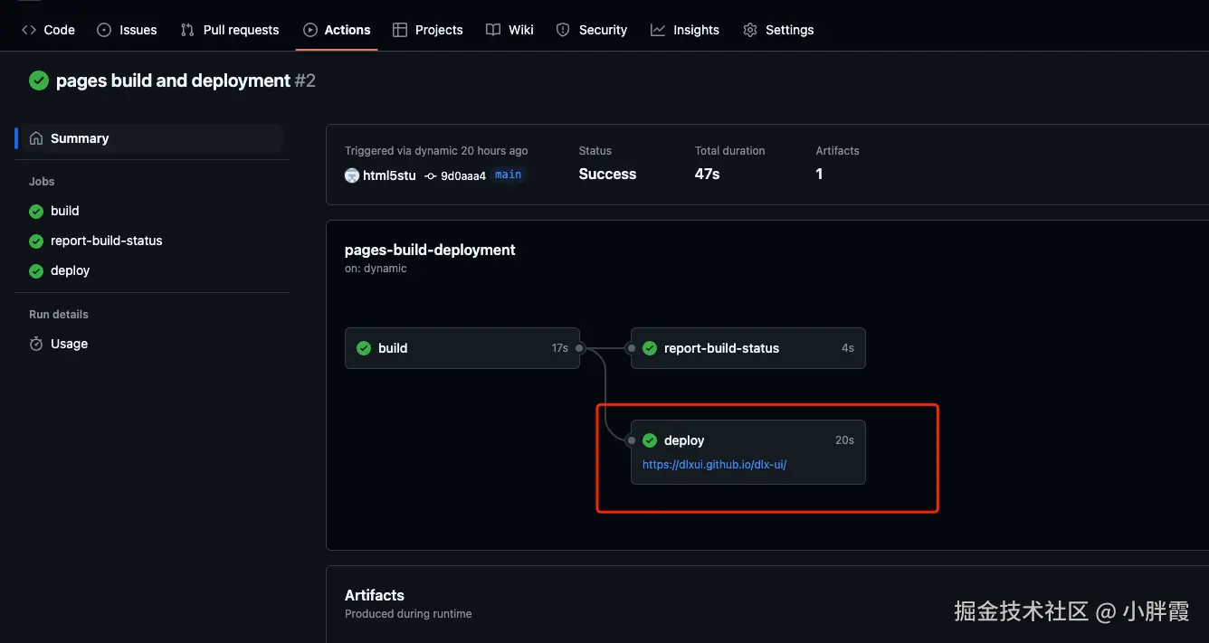Image resolution: width=1209 pixels, height=643 pixels.
Task: Click the Success status text
Action: click(607, 174)
